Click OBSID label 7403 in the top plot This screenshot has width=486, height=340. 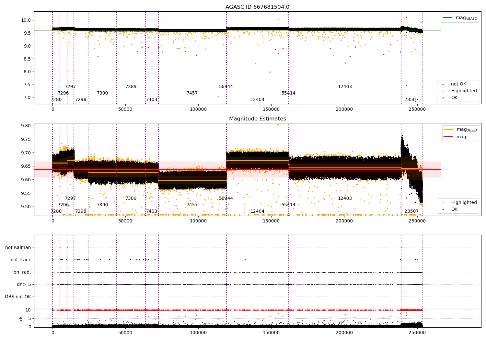tap(152, 100)
